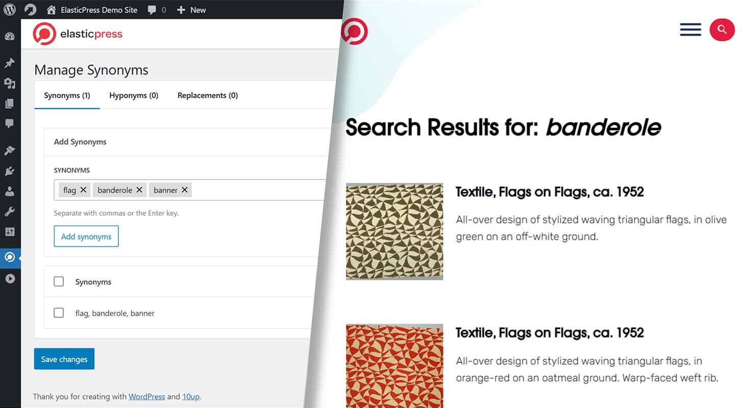The width and height of the screenshot is (748, 408).
Task: Open the Dashboard from the sidebar
Action: (10, 37)
